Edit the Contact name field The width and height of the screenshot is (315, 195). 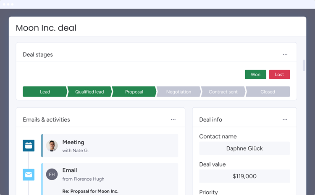tap(244, 148)
